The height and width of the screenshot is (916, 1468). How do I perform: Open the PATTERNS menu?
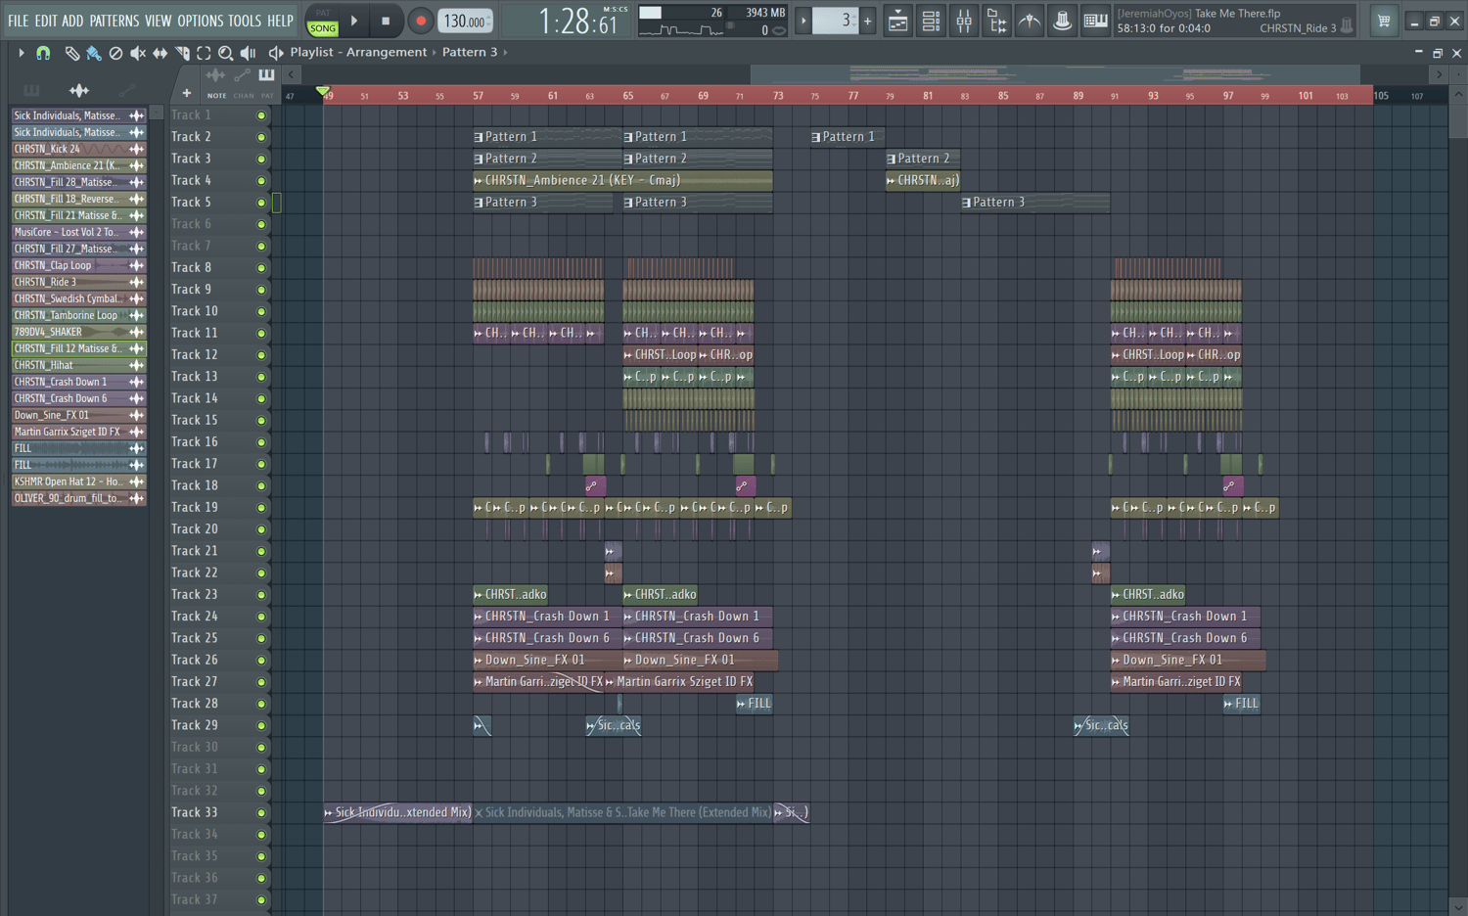click(115, 21)
